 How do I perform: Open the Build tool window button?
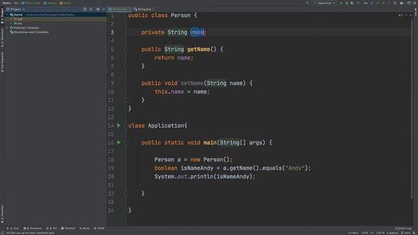[x=84, y=228]
